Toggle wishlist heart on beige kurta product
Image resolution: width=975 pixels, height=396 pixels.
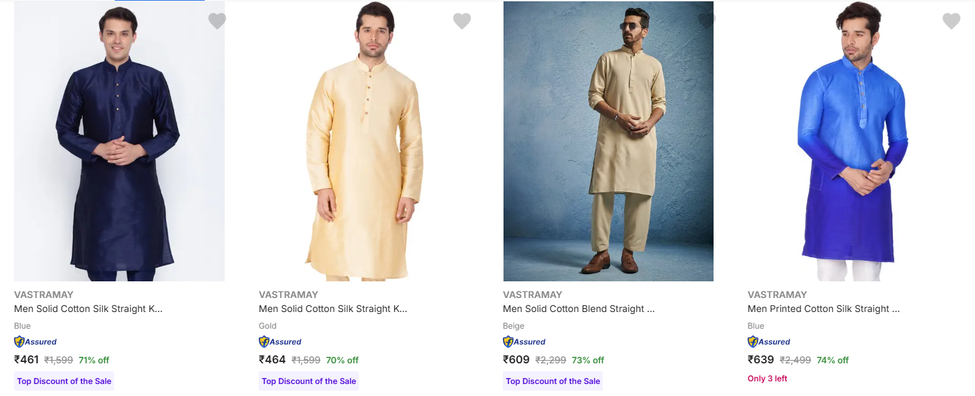[706, 21]
